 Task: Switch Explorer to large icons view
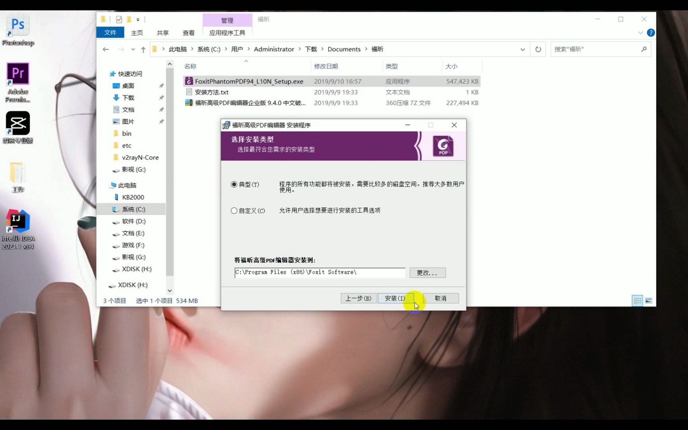[649, 301]
